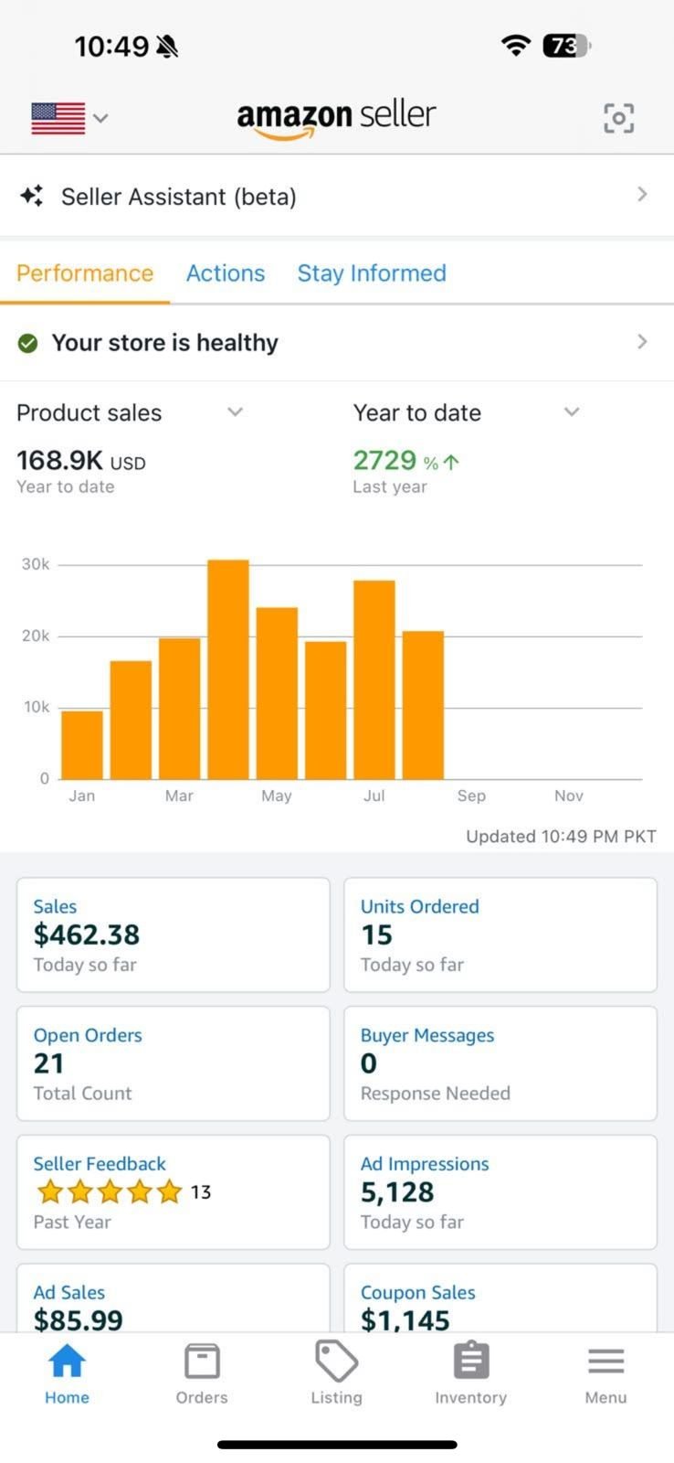Screen dimensions: 674x1463
Task: Open the Year to date period dropdown
Action: click(572, 412)
